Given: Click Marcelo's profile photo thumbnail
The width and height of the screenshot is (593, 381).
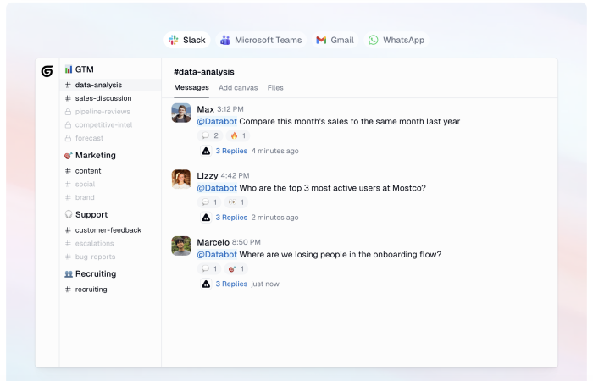Looking at the screenshot, I should [x=181, y=246].
